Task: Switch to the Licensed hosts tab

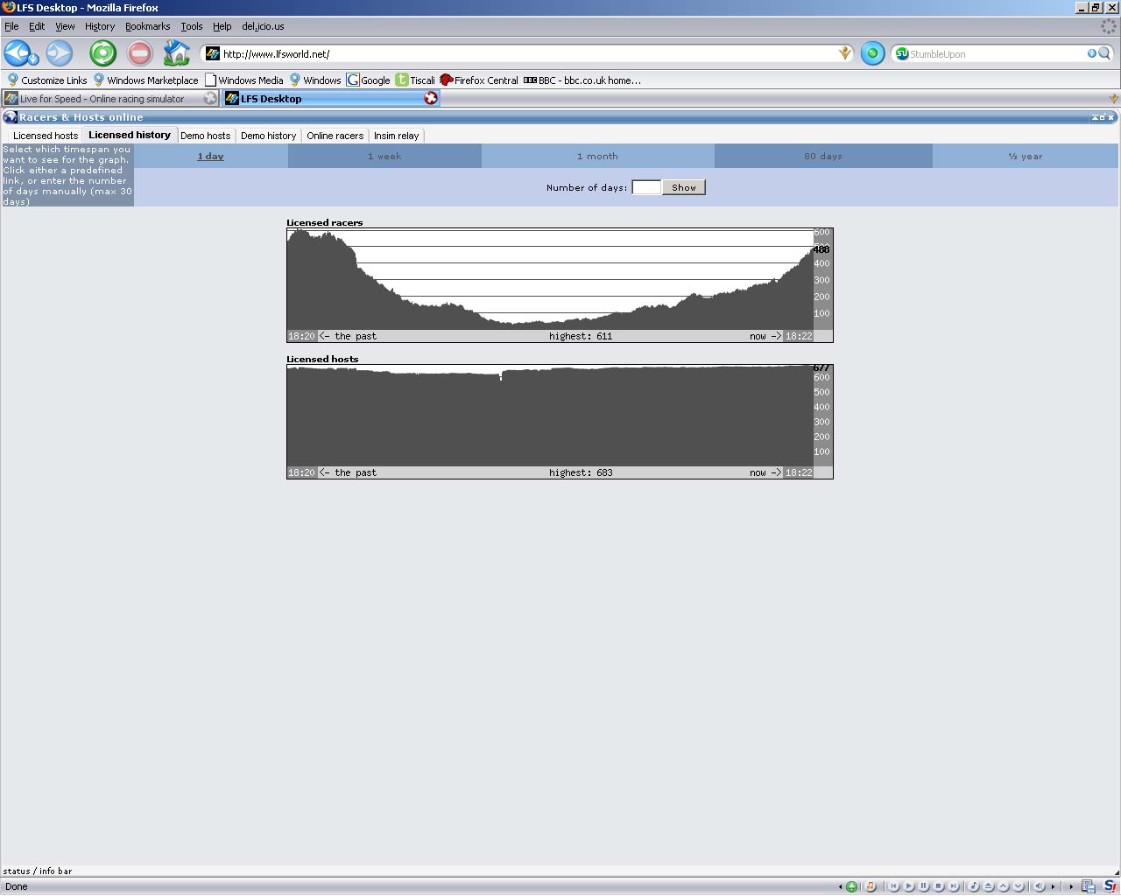Action: click(46, 136)
